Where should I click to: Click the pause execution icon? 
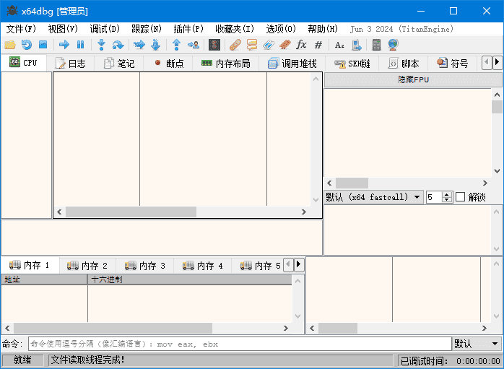point(81,45)
